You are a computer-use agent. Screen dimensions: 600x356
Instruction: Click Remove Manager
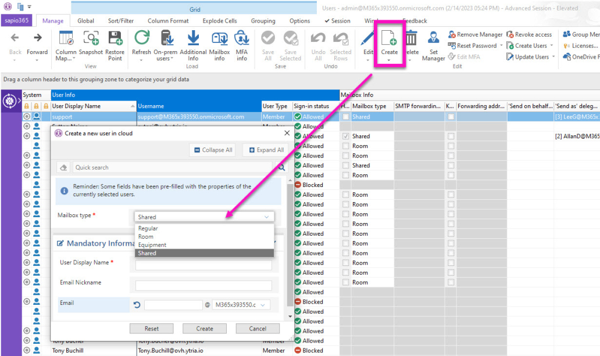coord(475,34)
